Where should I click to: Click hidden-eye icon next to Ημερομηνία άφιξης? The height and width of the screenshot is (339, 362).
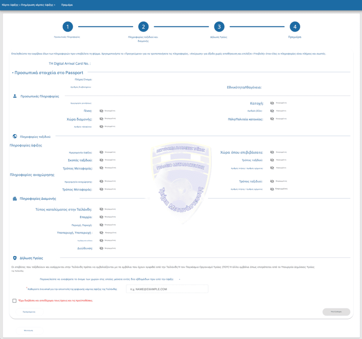pos(101,152)
